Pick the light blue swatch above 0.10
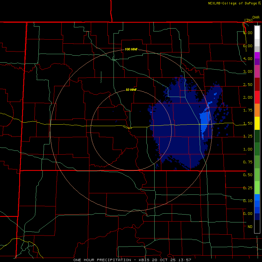Image resolution: width=262 pixels, height=262 pixels. (x=257, y=197)
